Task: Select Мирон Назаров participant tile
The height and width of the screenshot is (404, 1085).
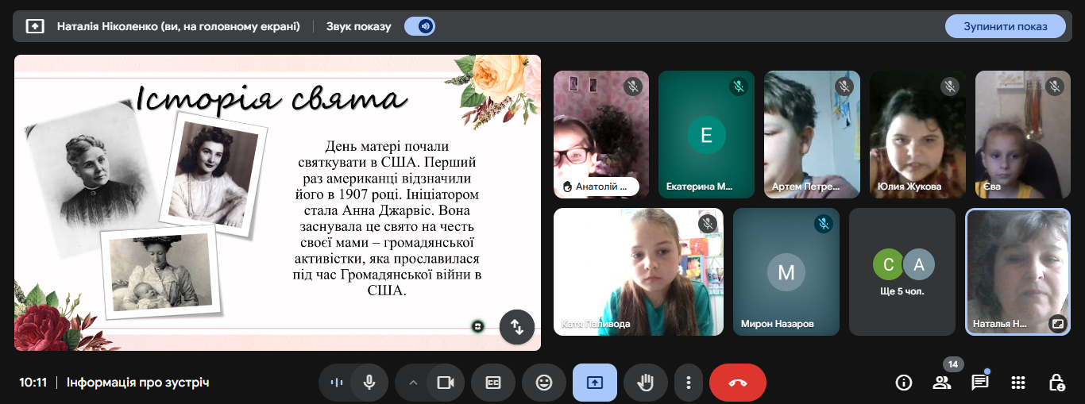Action: coord(786,271)
